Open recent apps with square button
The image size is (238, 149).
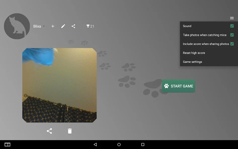pyautogui.click(x=142, y=144)
